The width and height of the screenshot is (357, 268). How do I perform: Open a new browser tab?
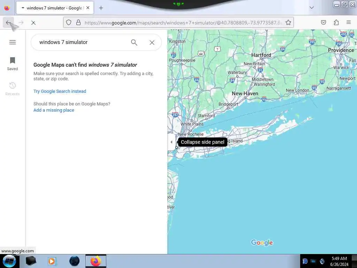point(101,8)
